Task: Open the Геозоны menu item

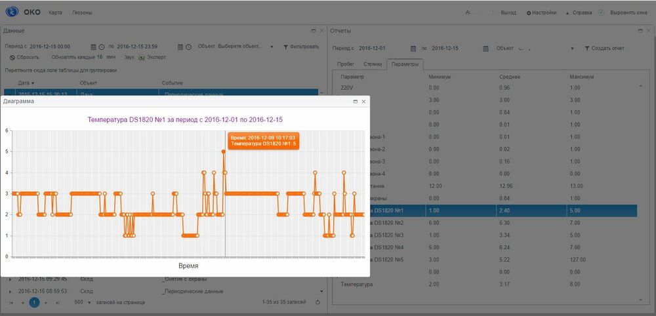Action: tap(82, 12)
